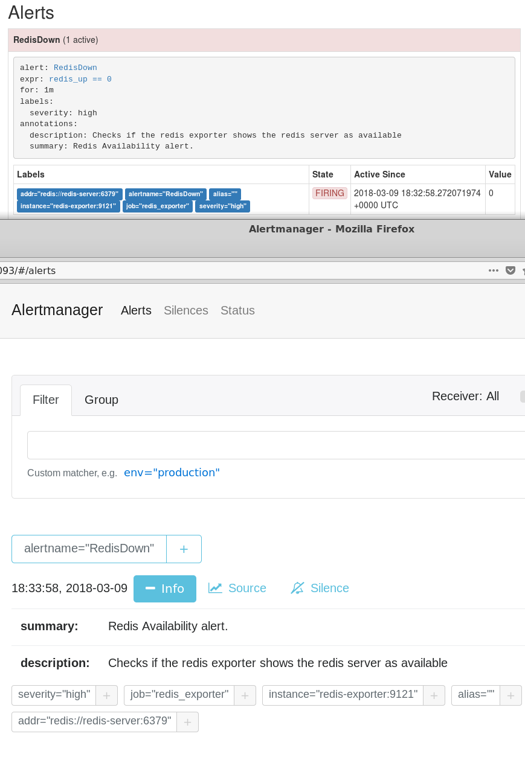Add addr="redis://redis-server:6379" matcher with its plus button
Viewport: 525px width, 760px height.
coord(187,722)
